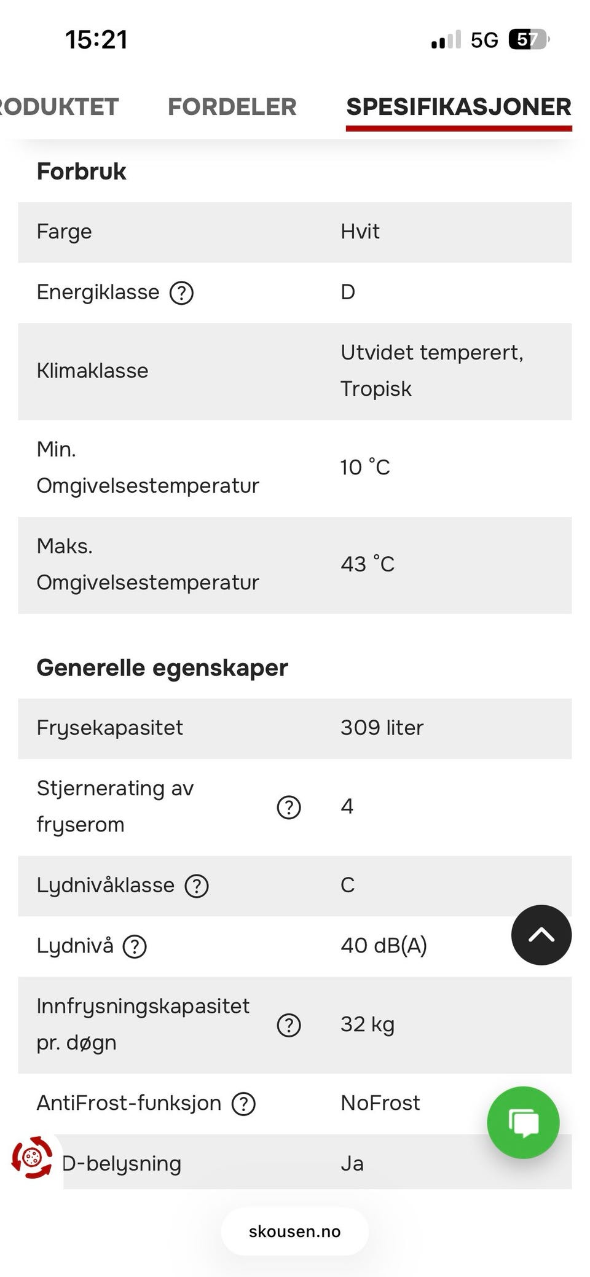Tap the battery indicator in status bar
The height and width of the screenshot is (1277, 590).
pos(529,40)
